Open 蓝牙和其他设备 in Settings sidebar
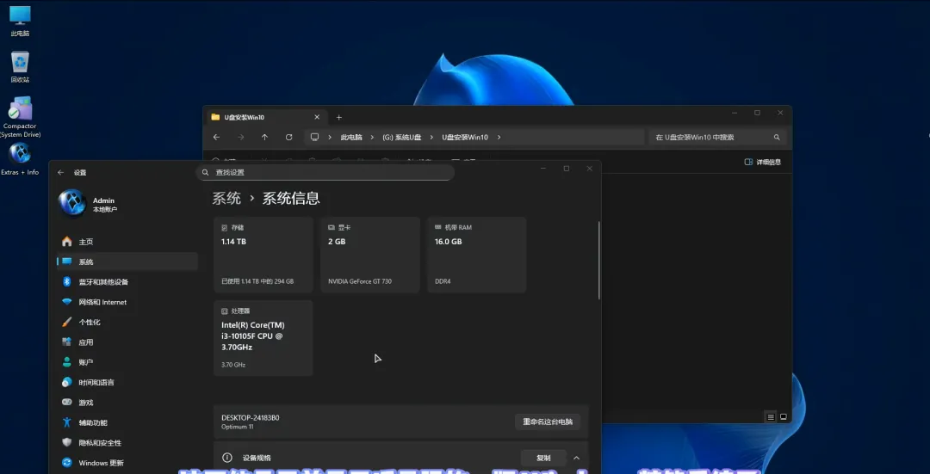This screenshot has height=474, width=930. (127, 282)
